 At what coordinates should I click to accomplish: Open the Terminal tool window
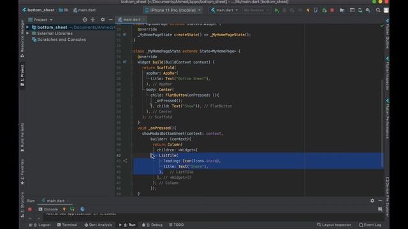(x=67, y=225)
